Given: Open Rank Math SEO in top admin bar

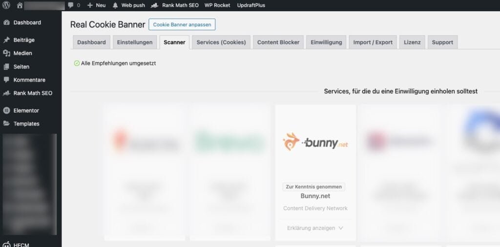Looking at the screenshot, I should click(x=175, y=5).
